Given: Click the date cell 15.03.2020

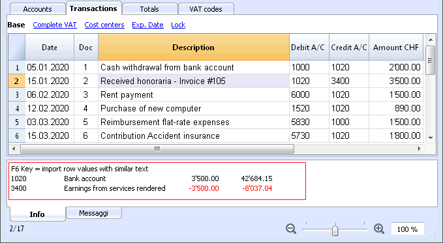Looking at the screenshot, I should pos(50,136).
